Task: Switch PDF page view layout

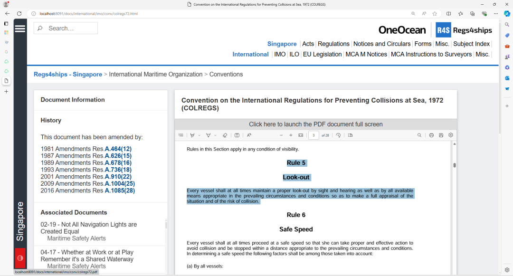Action: (350, 135)
